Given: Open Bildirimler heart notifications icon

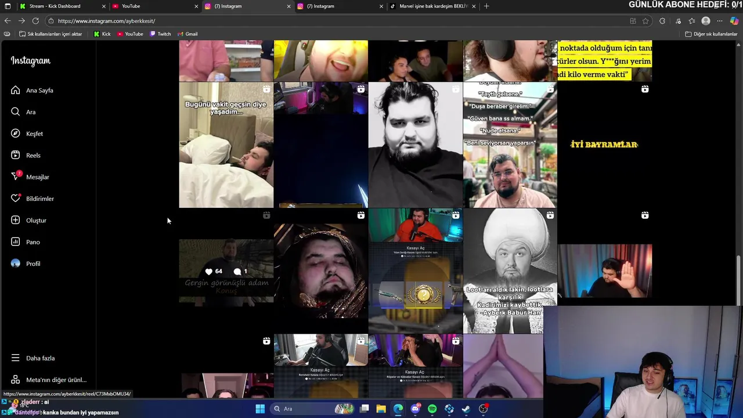Looking at the screenshot, I should pos(15,199).
